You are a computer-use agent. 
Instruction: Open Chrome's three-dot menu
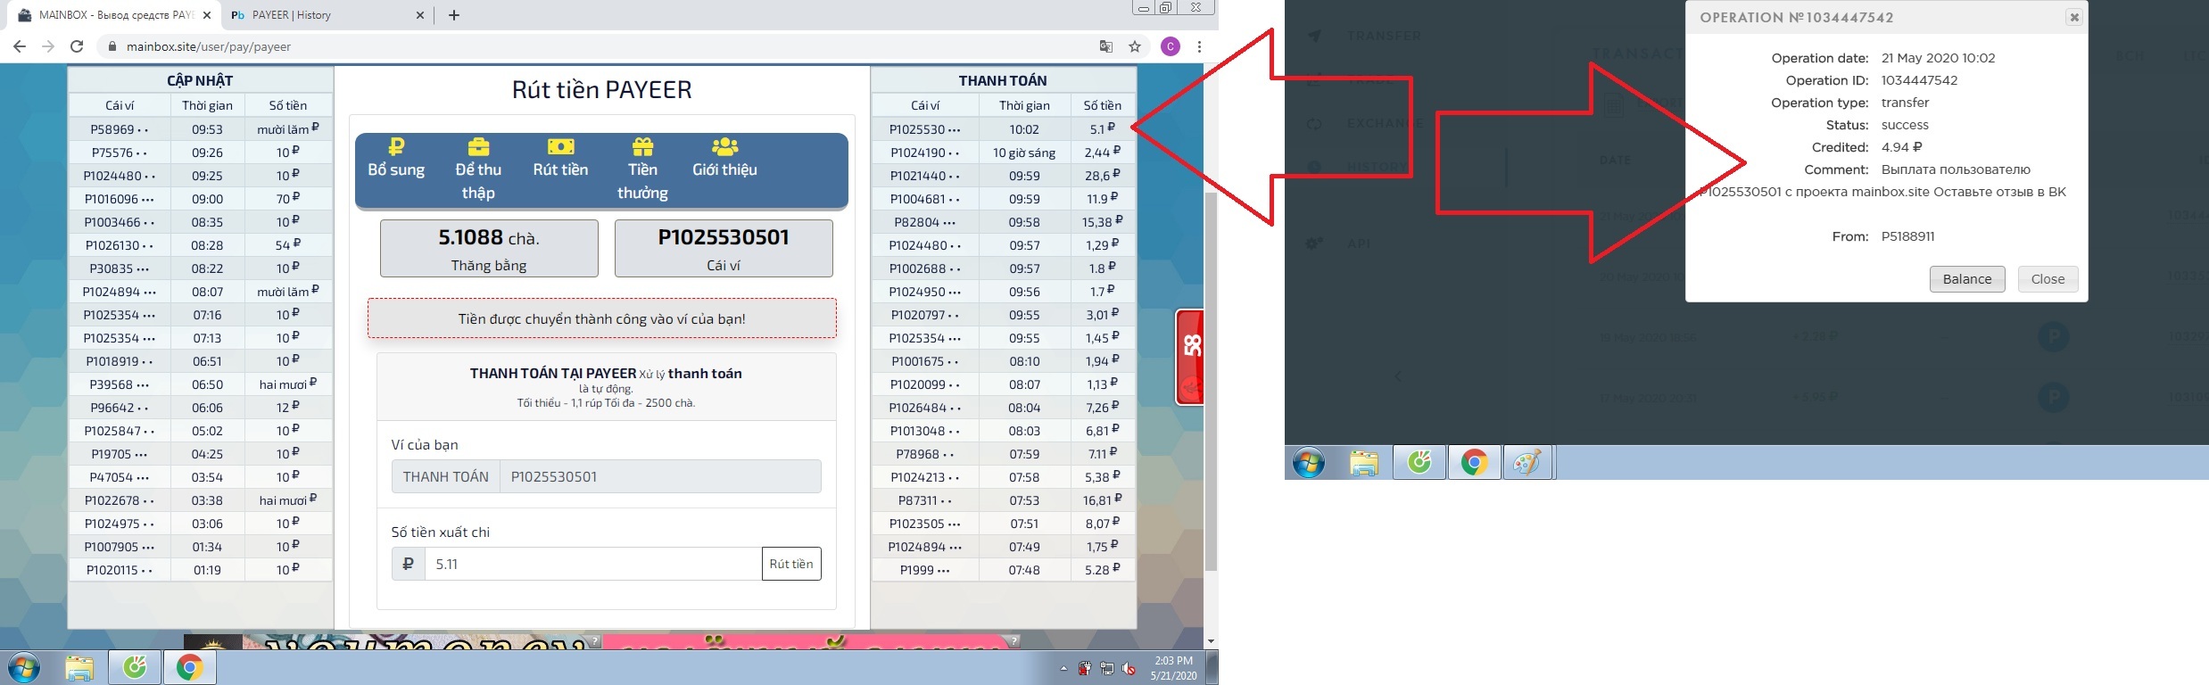tap(1199, 46)
